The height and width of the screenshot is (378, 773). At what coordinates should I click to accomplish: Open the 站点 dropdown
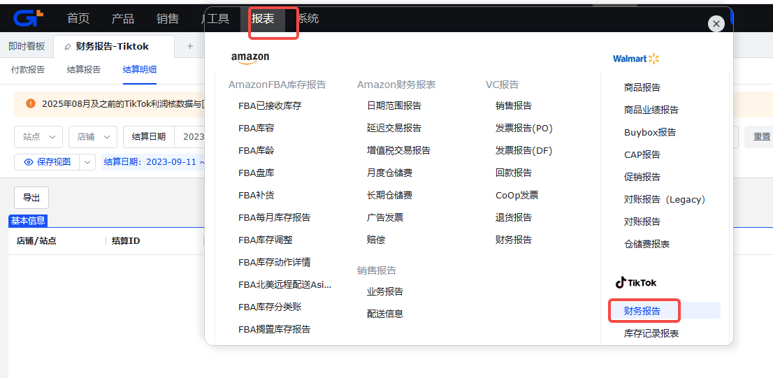coord(38,136)
